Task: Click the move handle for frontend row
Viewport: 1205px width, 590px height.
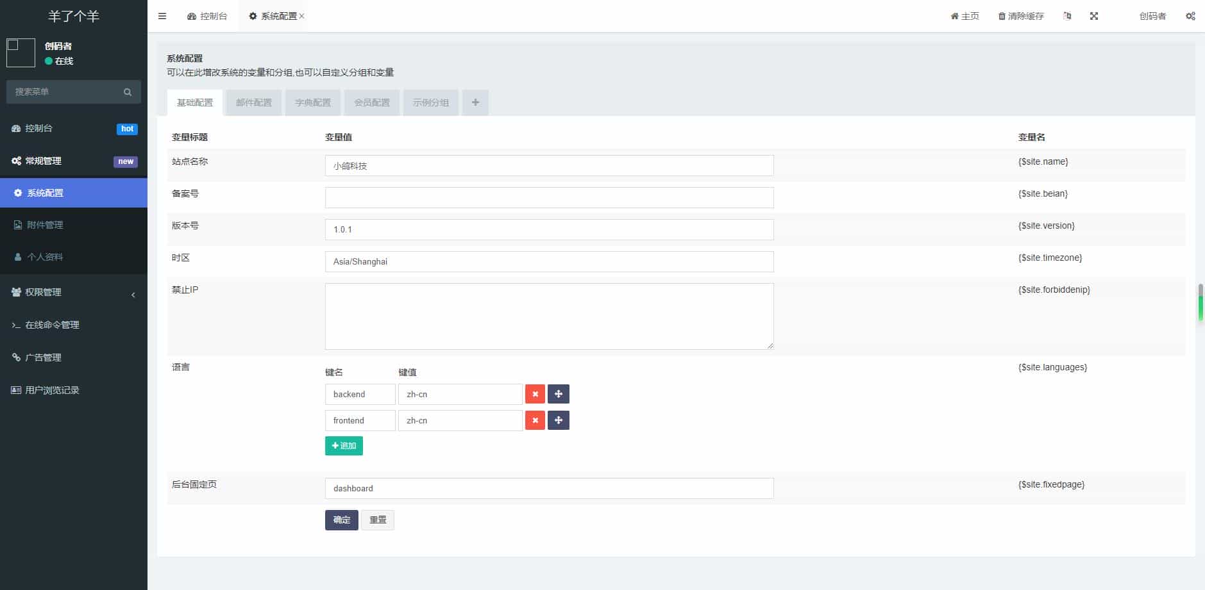Action: [x=559, y=420]
